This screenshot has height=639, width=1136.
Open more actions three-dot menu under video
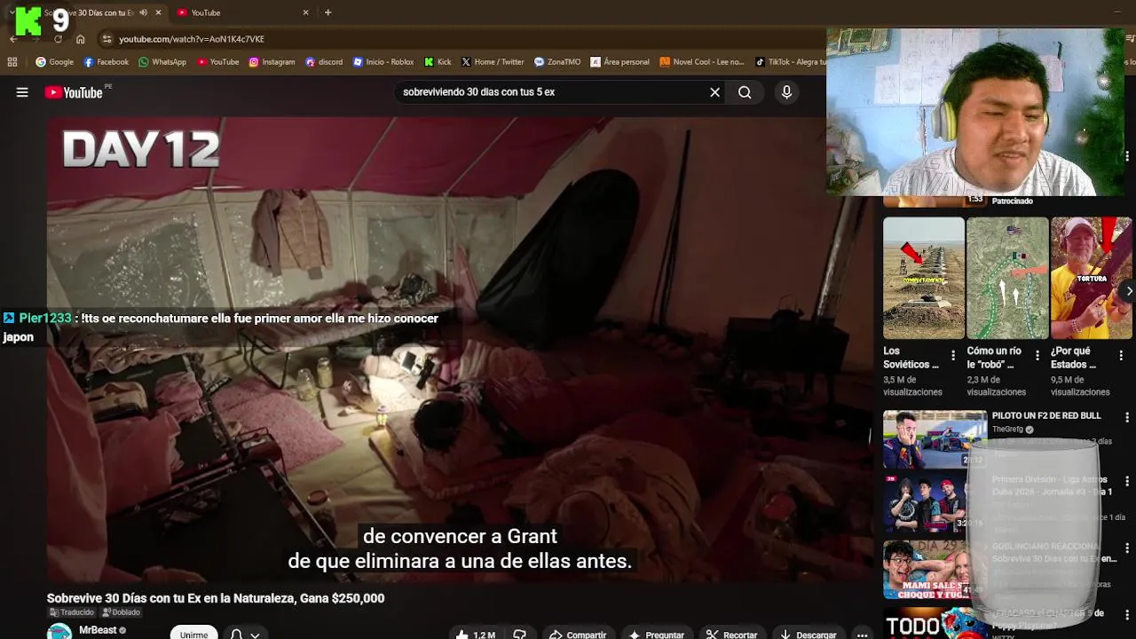click(862, 635)
